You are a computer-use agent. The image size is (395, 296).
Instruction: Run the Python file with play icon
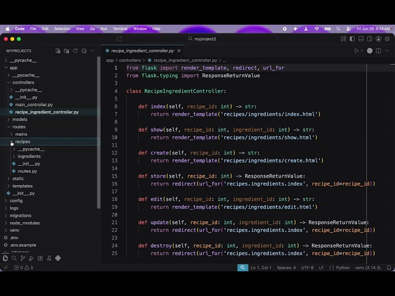tap(357, 51)
